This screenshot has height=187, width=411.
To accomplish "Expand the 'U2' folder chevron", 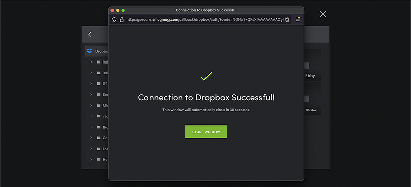I will tap(91, 84).
